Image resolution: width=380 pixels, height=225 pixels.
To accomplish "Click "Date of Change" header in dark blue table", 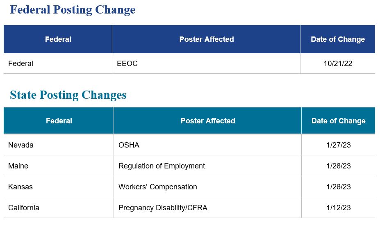I will tap(337, 39).
